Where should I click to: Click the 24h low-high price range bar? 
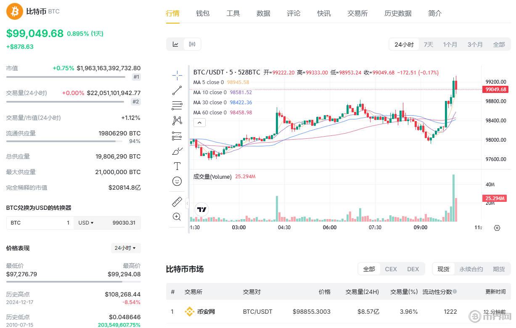[73, 282]
